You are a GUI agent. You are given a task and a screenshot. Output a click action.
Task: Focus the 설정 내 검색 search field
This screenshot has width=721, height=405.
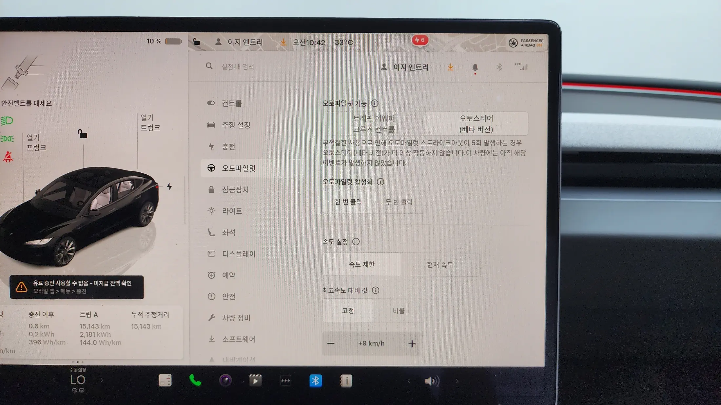coord(238,67)
